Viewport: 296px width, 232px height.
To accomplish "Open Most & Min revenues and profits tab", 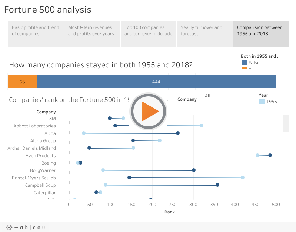I will (92, 34).
